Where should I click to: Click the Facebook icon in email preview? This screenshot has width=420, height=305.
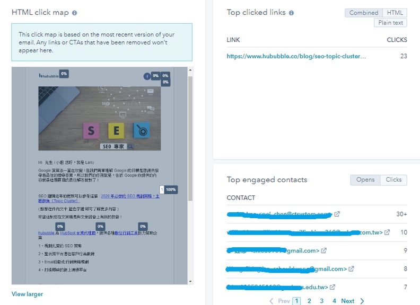point(147,76)
